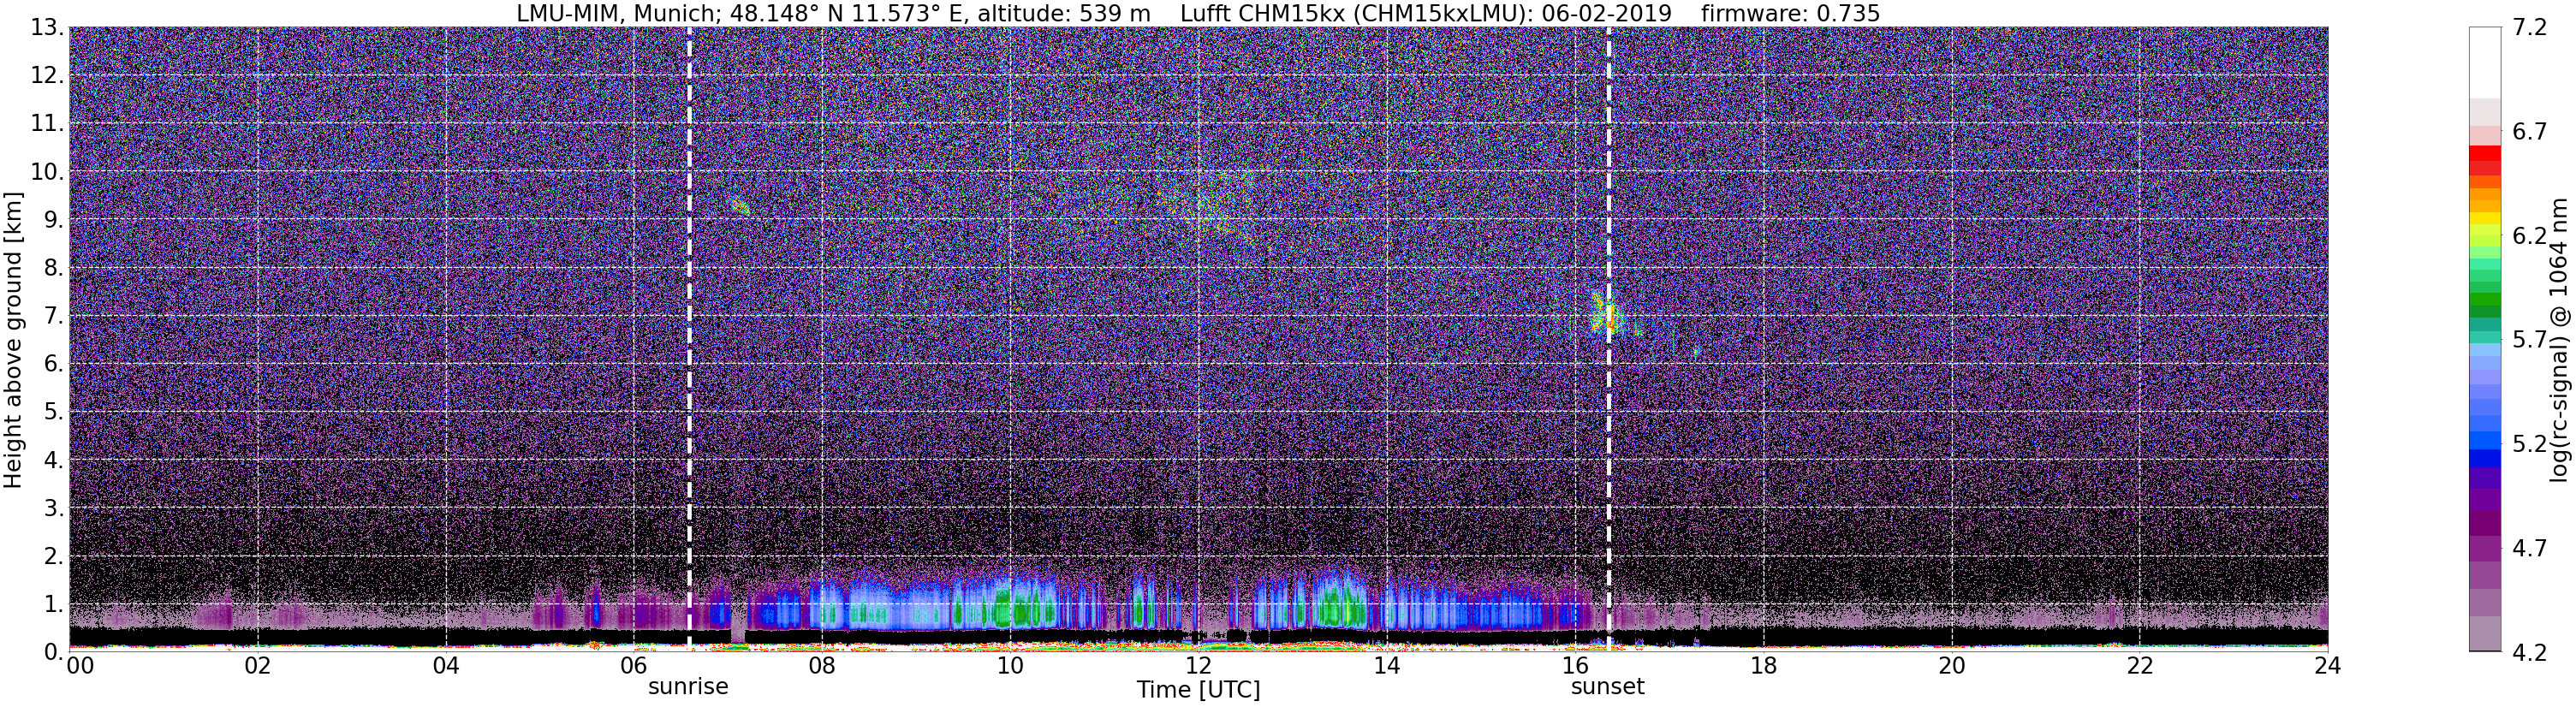2576x707 pixels.
Task: Click the '4.' tick on the height axis
Action: point(54,460)
